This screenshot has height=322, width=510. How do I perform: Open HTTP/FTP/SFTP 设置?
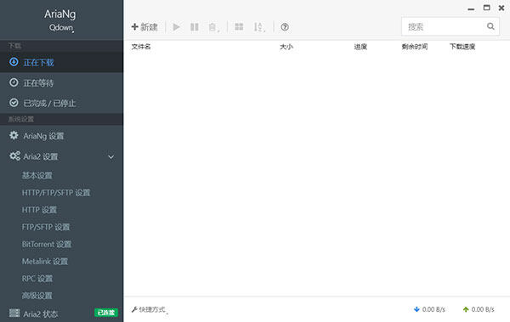point(56,193)
